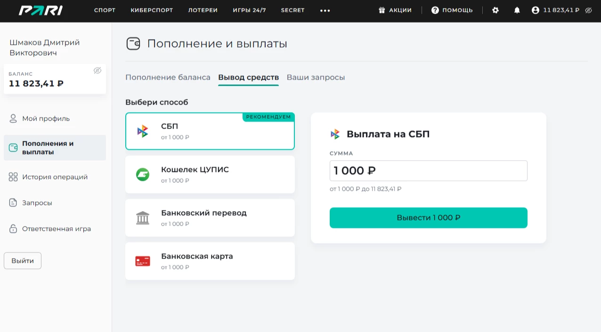Open the Ваши запросы tab
The image size is (601, 332).
pos(316,77)
